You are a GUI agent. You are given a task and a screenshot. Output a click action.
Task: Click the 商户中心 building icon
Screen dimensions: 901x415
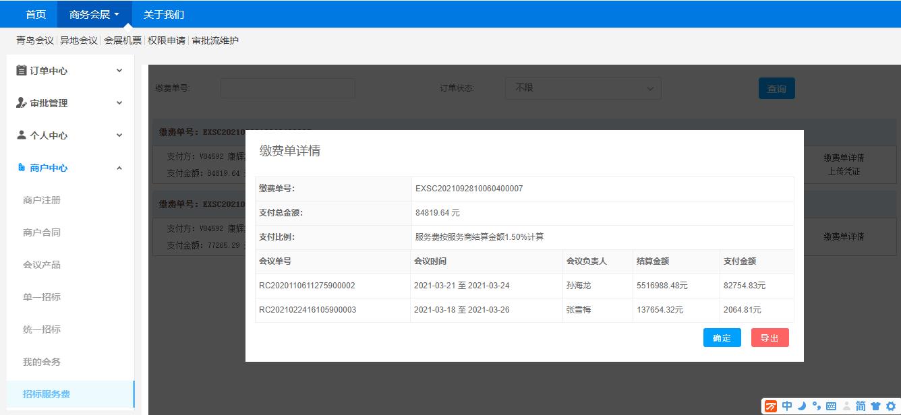22,168
